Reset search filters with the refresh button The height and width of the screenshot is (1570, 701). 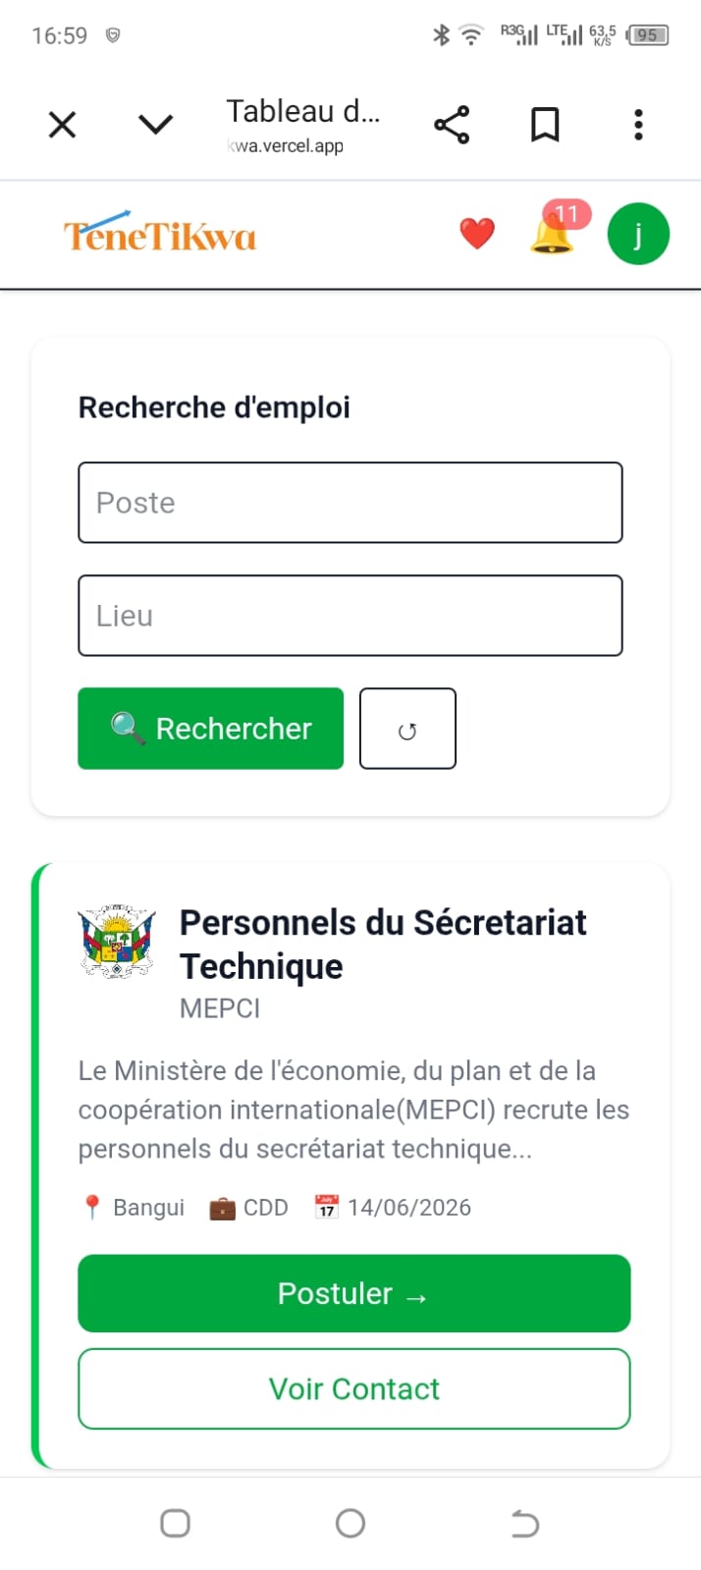coord(407,729)
